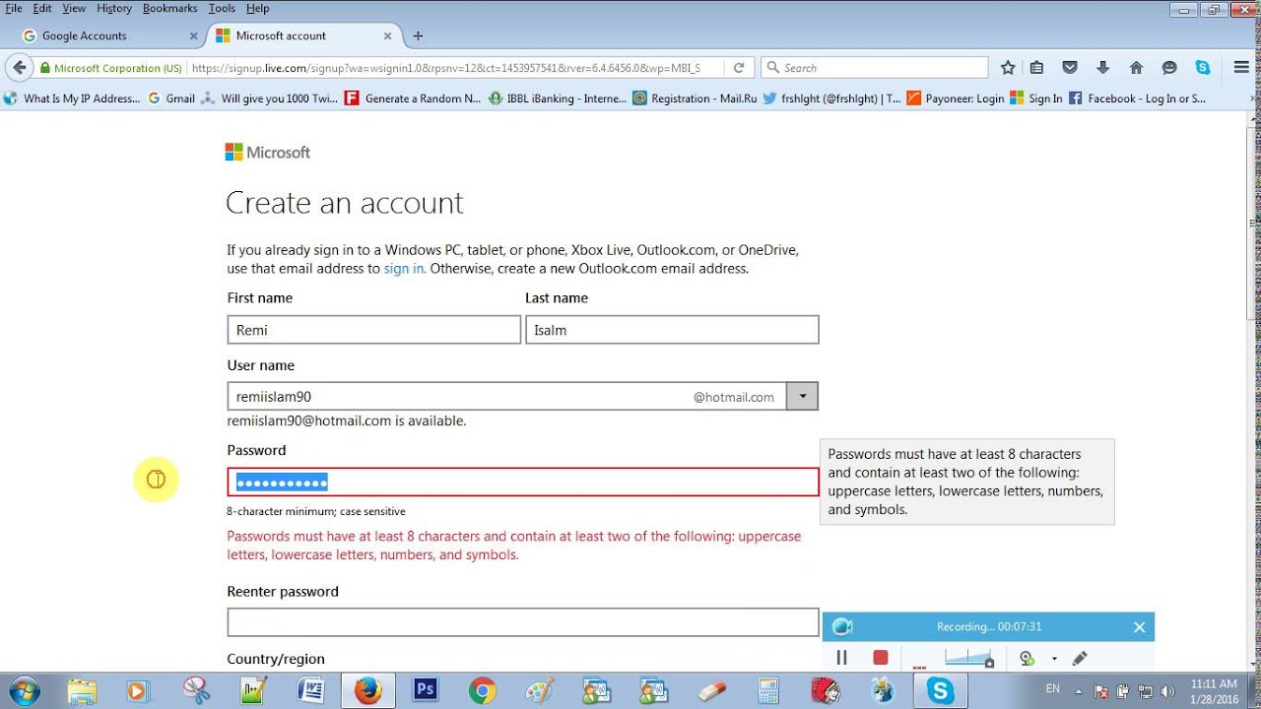1261x709 pixels.
Task: Launch Windows Media Player from taskbar
Action: (x=136, y=690)
